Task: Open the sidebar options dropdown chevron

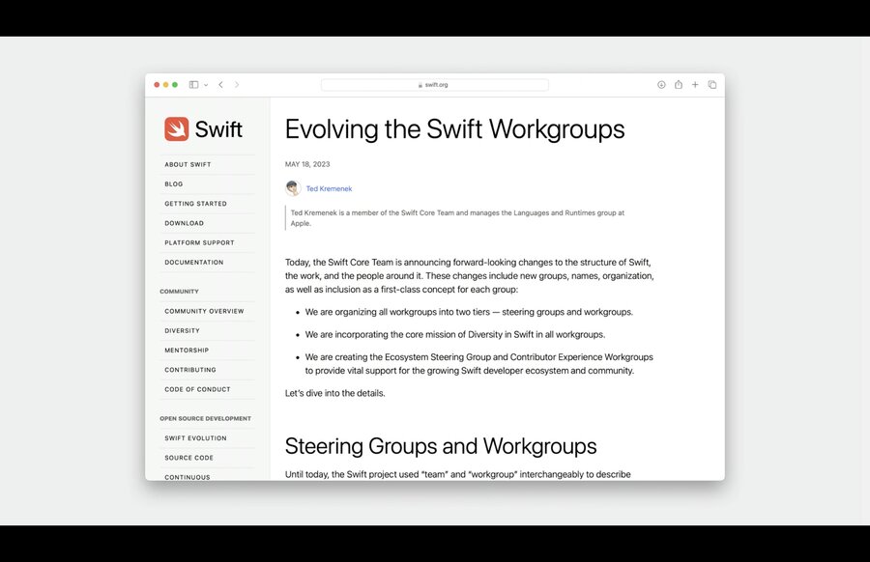Action: coord(206,85)
